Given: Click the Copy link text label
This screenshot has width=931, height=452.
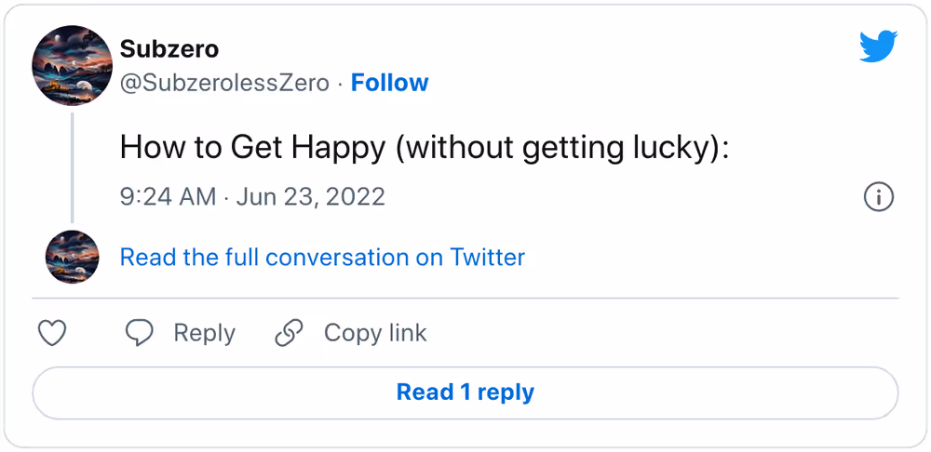Looking at the screenshot, I should 375,333.
